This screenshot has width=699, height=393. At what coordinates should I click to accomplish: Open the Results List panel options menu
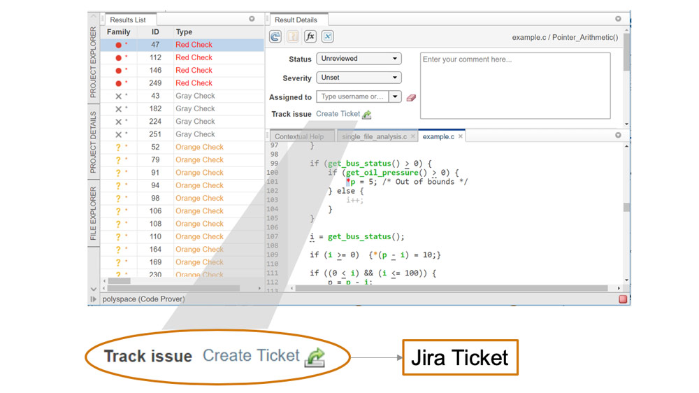252,20
